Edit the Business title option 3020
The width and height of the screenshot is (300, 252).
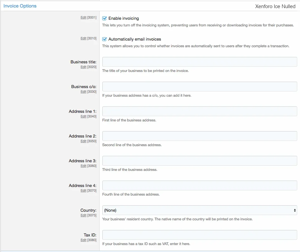(83, 67)
